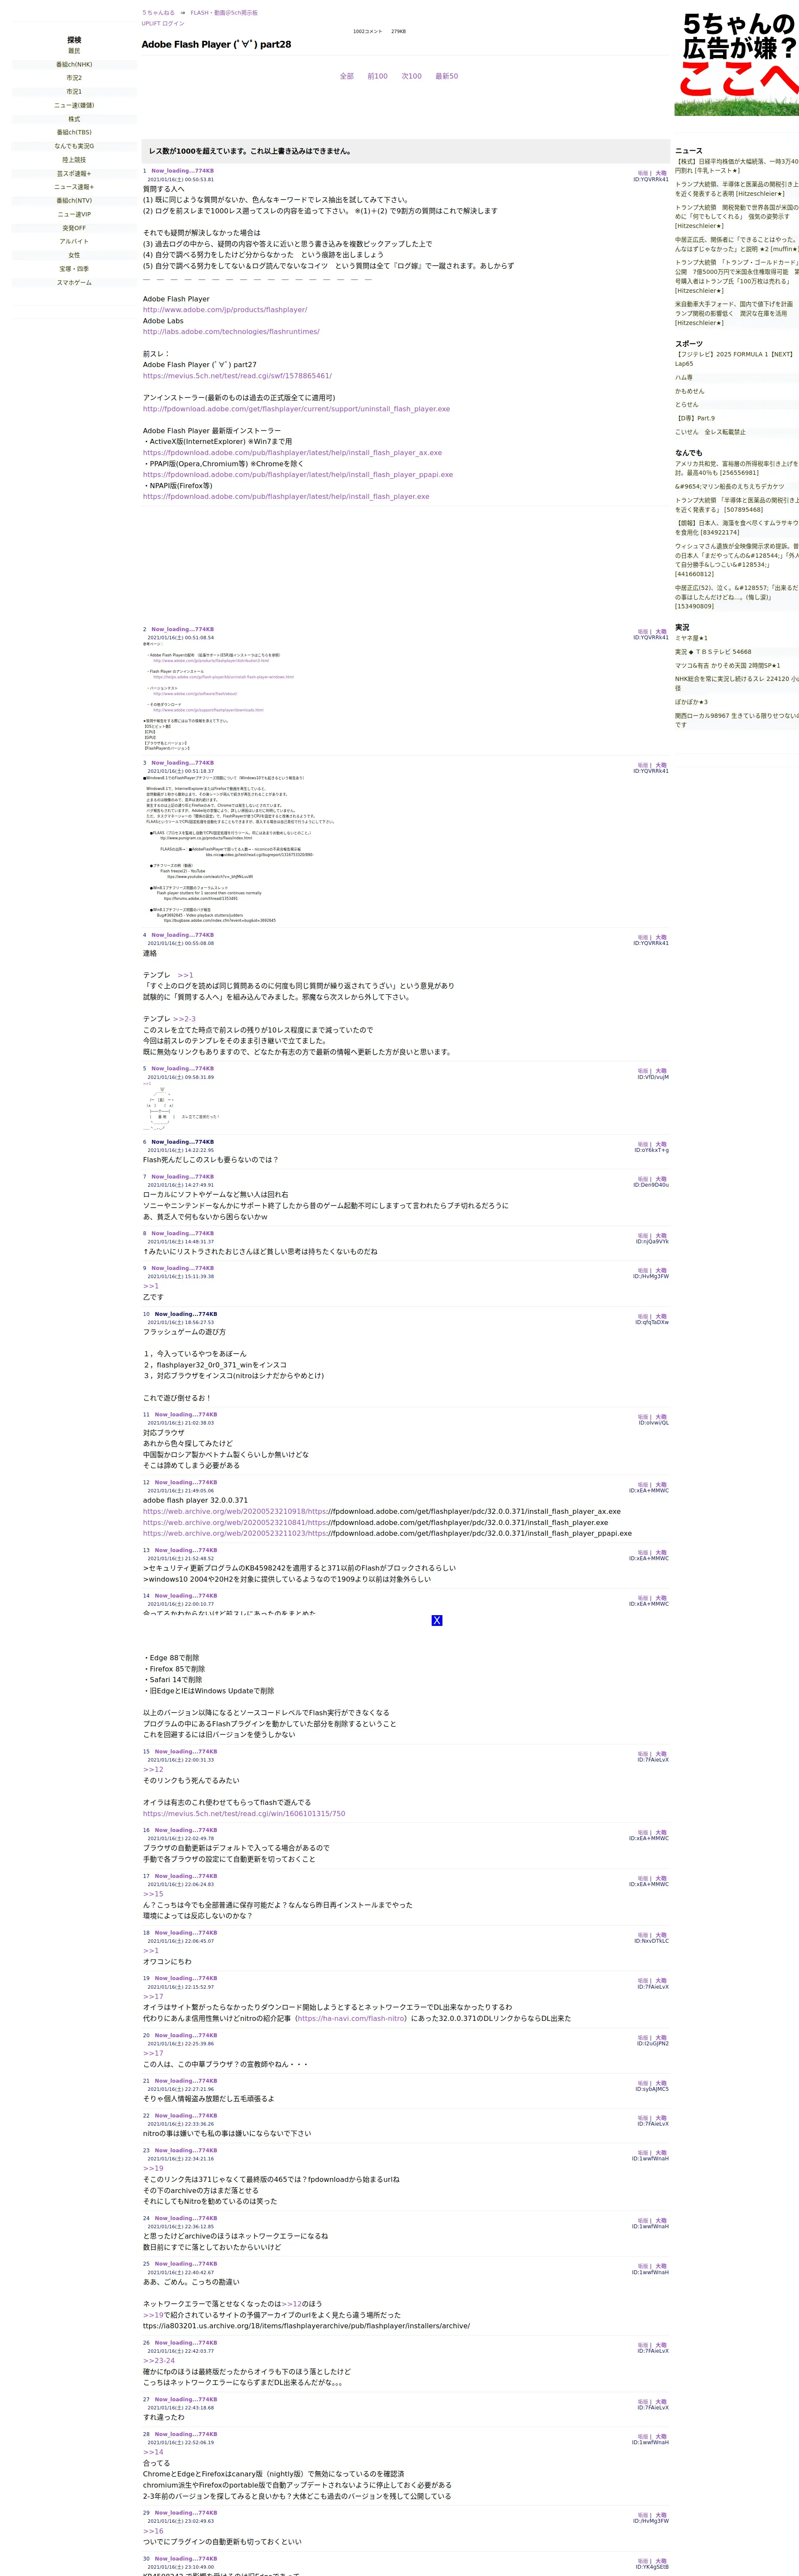Follow >>2-3 anchor in post 4

(x=184, y=1019)
